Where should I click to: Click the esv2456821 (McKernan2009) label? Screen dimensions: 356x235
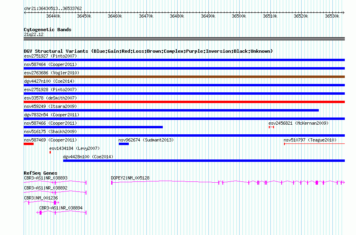coord(298,123)
